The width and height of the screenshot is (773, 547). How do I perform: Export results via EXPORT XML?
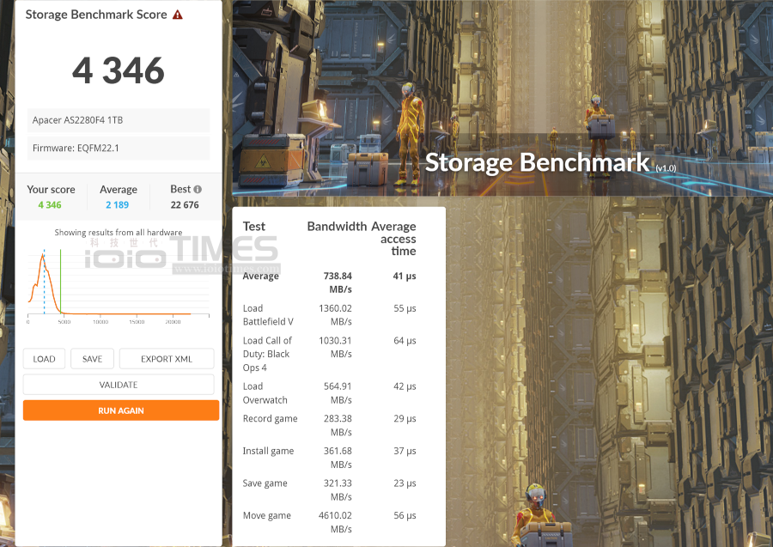pyautogui.click(x=167, y=359)
